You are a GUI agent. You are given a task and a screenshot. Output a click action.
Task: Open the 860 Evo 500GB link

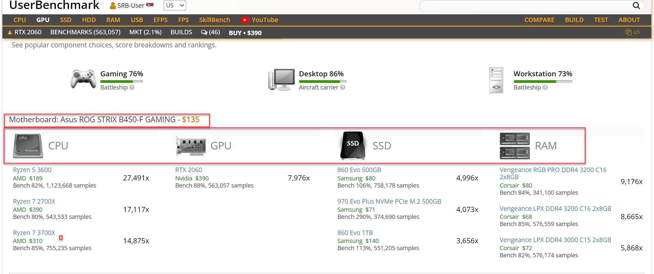point(359,170)
